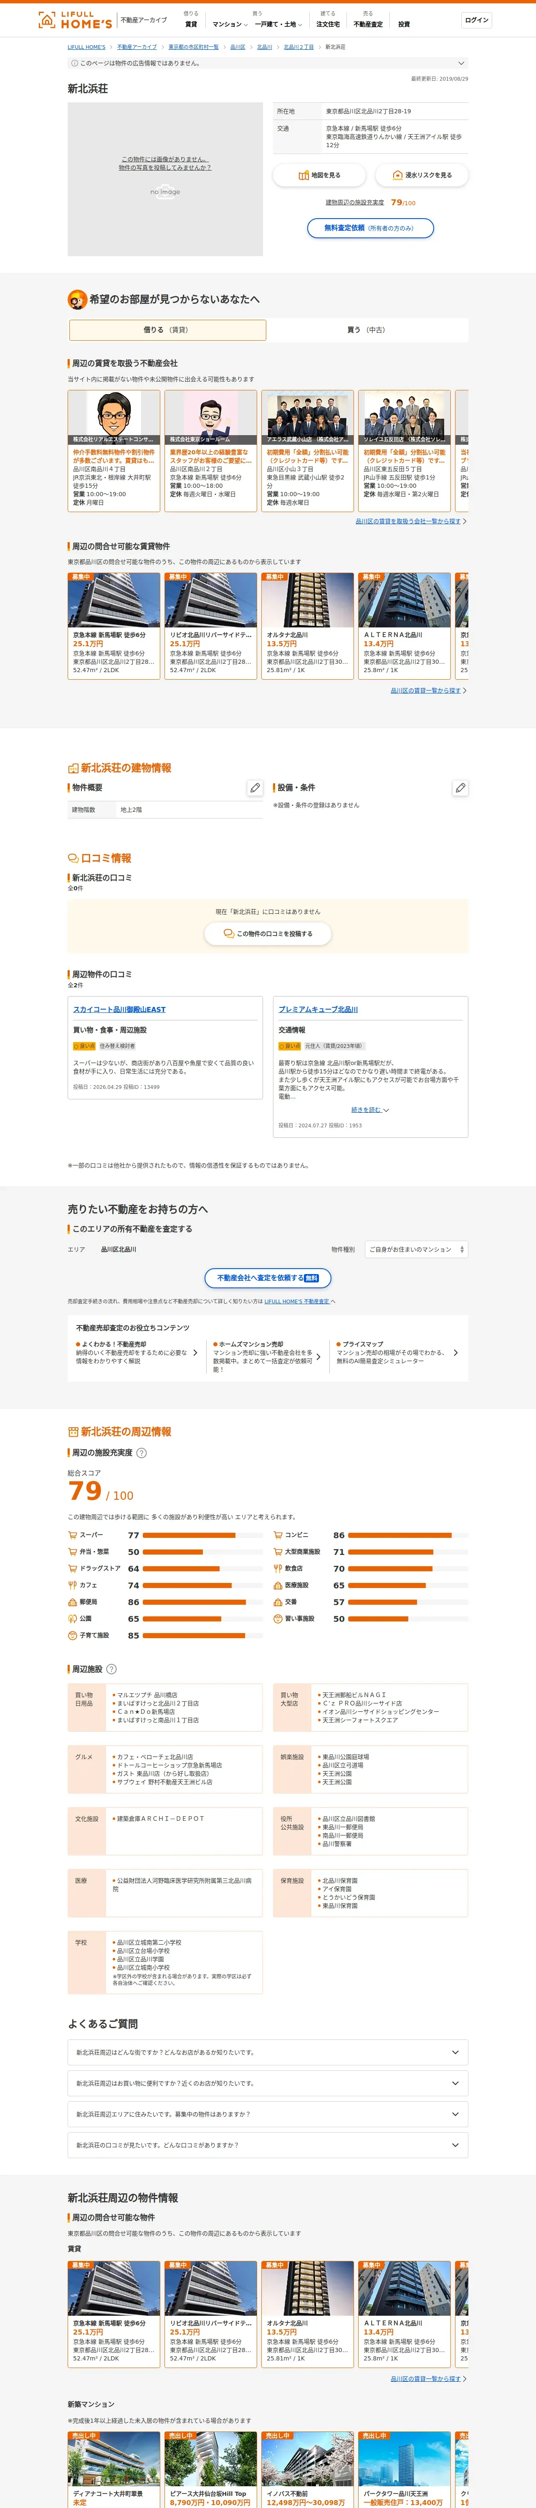The image size is (536, 2508).
Task: Click 不動産会社へ査定を依頼する button
Action: tap(268, 1277)
